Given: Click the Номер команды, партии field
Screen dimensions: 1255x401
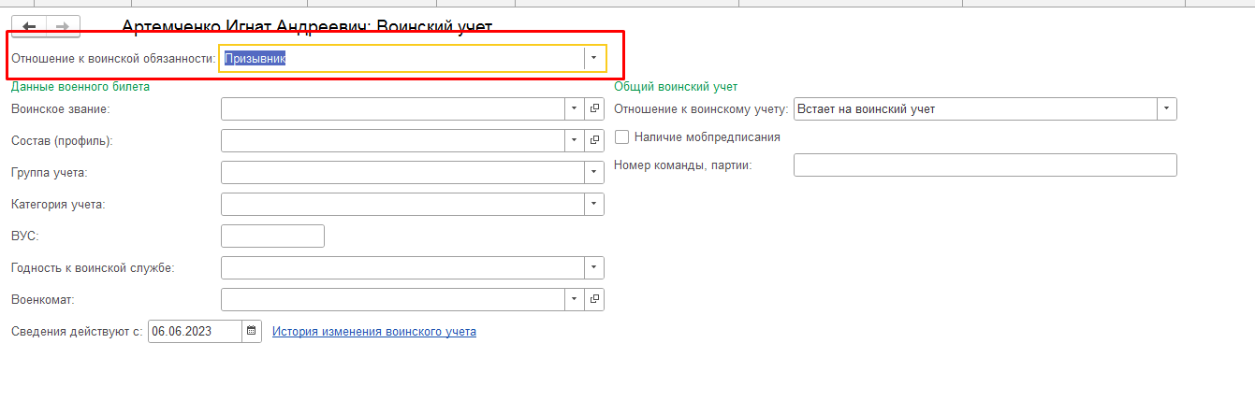Looking at the screenshot, I should pos(984,165).
